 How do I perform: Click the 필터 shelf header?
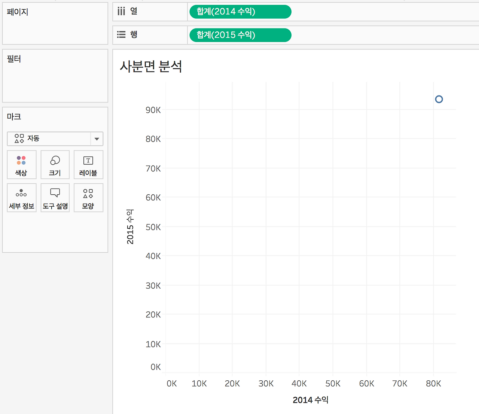14,59
